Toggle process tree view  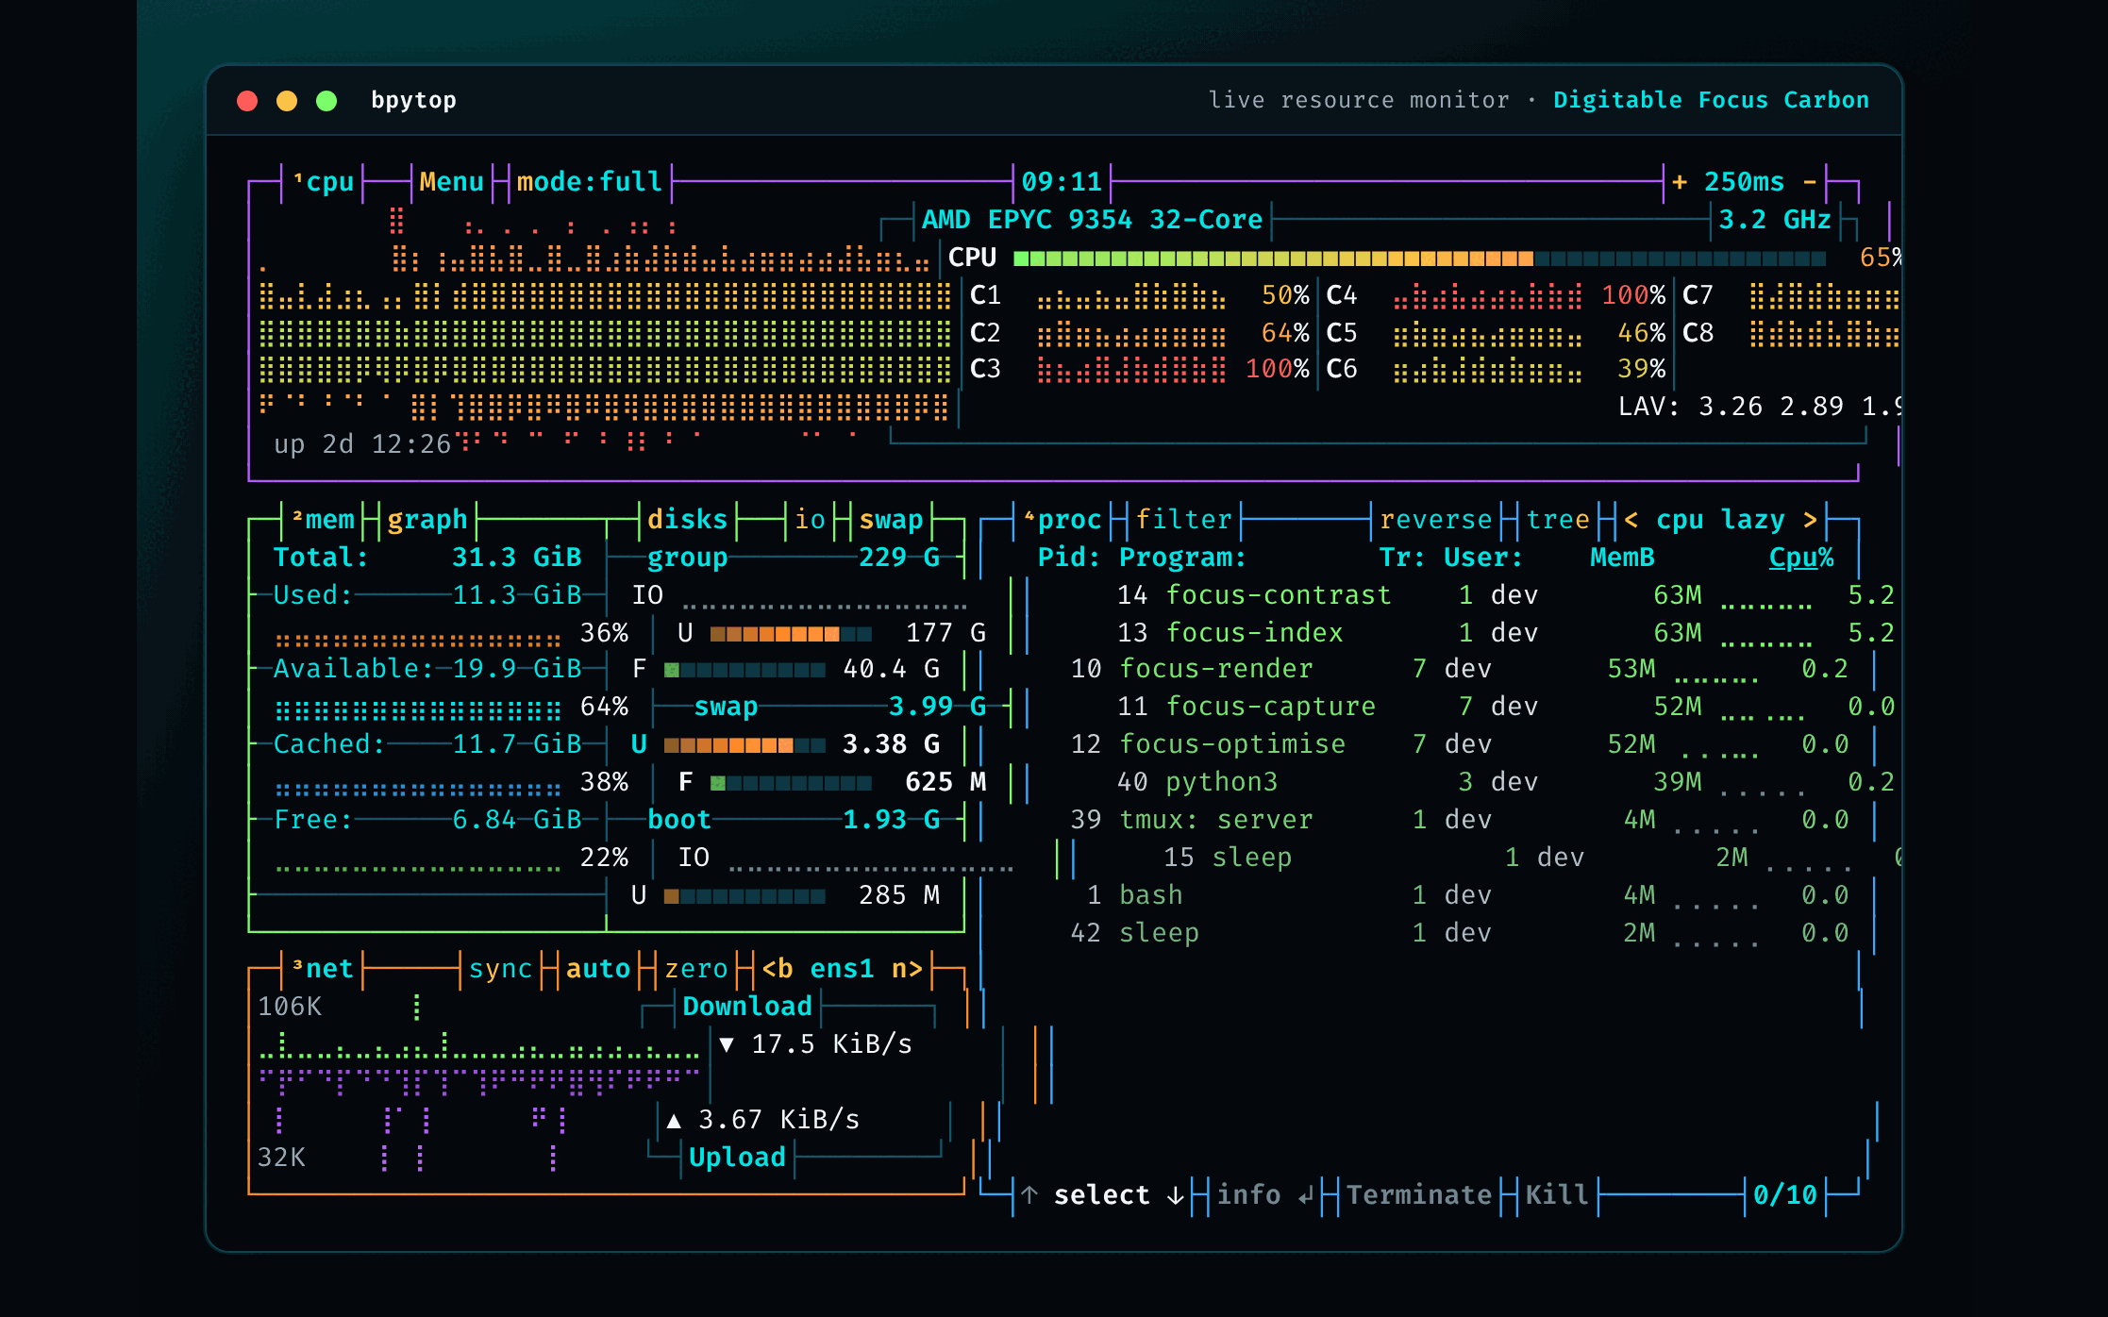pos(1558,519)
